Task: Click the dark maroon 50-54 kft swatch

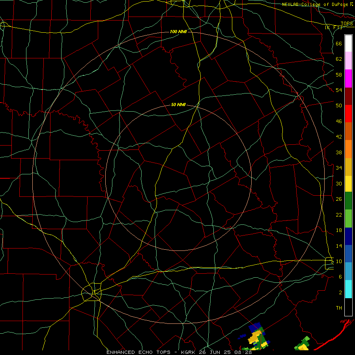Action: pyautogui.click(x=348, y=96)
